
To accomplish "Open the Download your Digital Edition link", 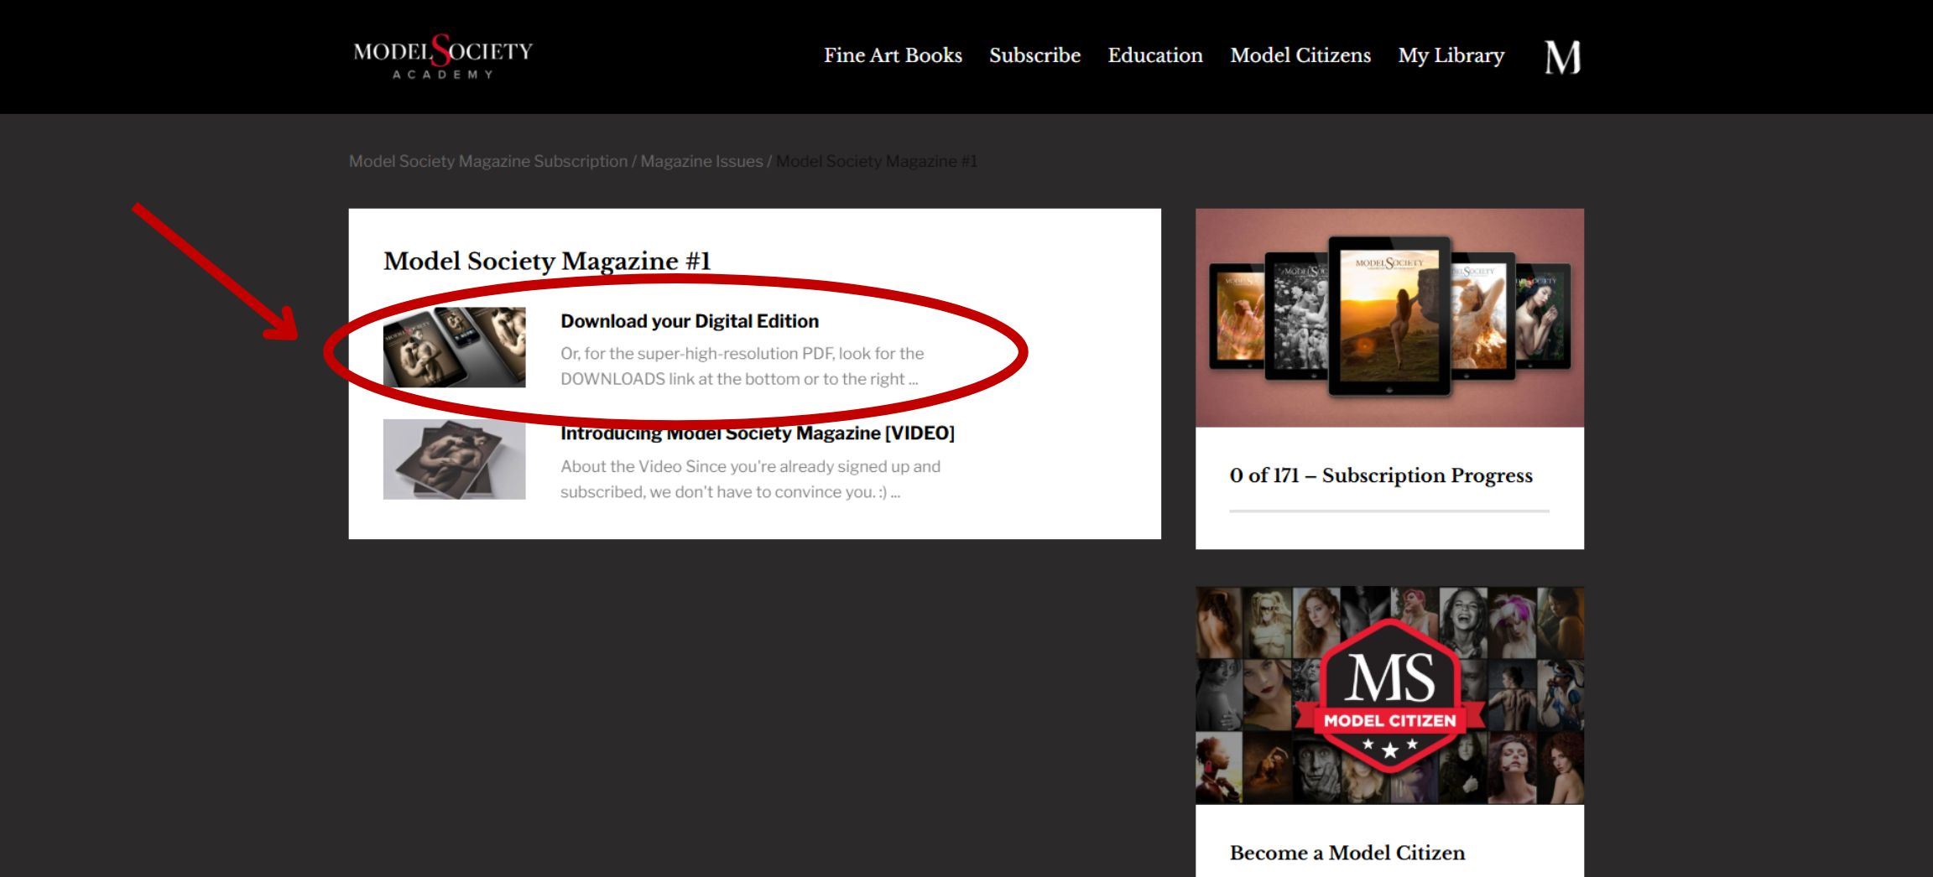I will pyautogui.click(x=690, y=321).
